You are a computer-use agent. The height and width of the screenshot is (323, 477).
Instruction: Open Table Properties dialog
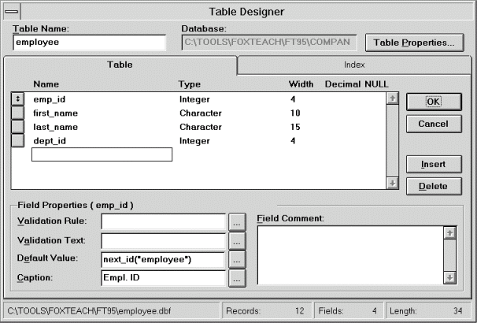(x=414, y=43)
